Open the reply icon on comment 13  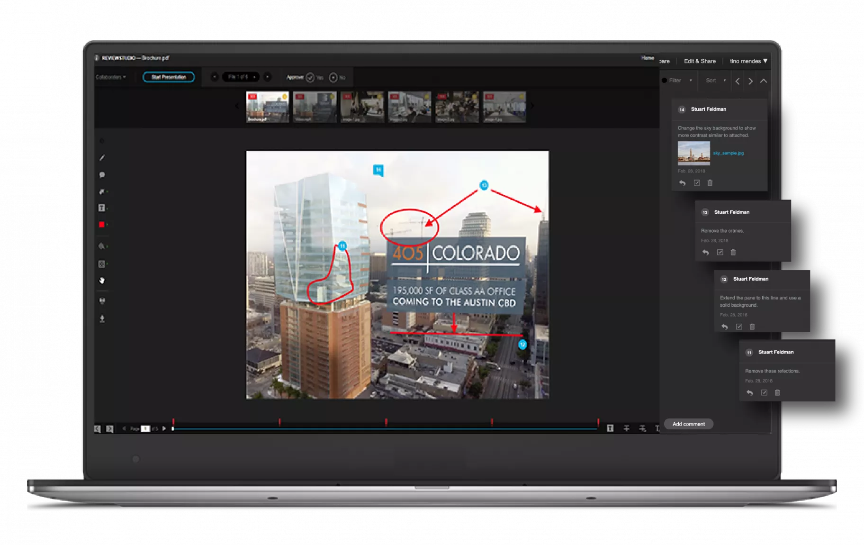[706, 253]
